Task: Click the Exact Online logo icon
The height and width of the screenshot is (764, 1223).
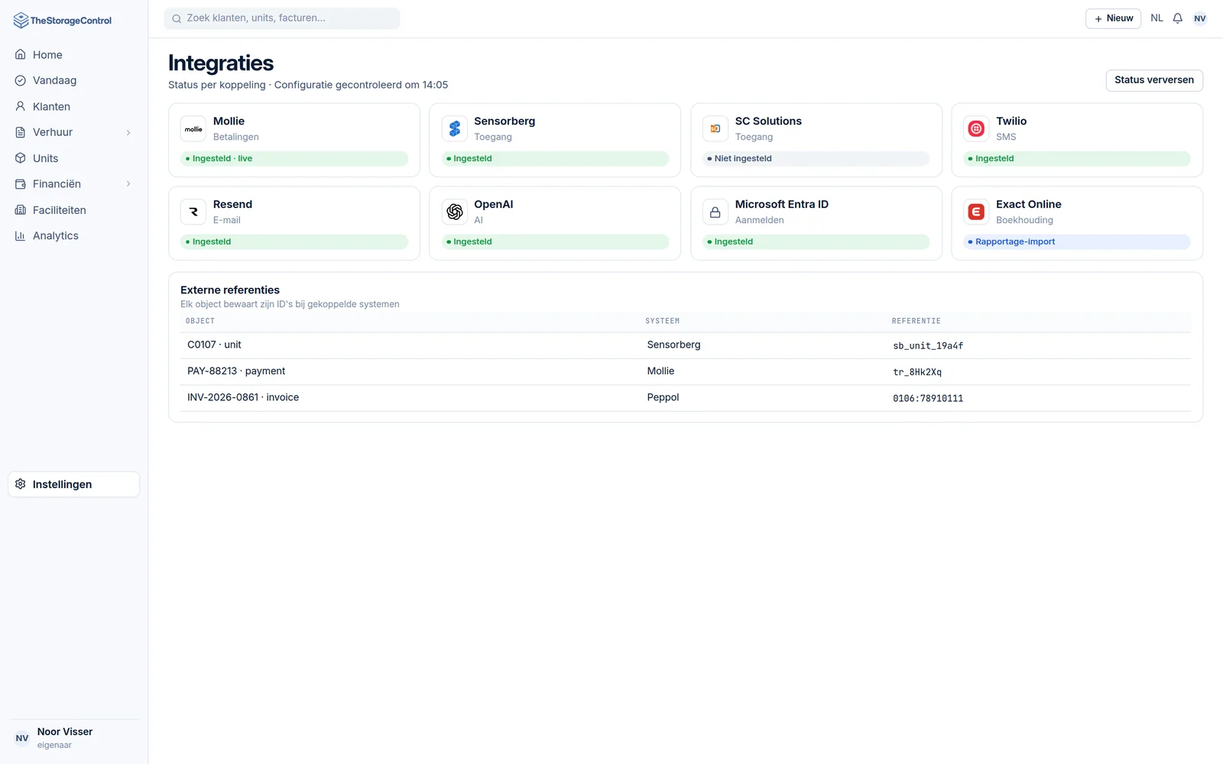Action: [x=976, y=212]
